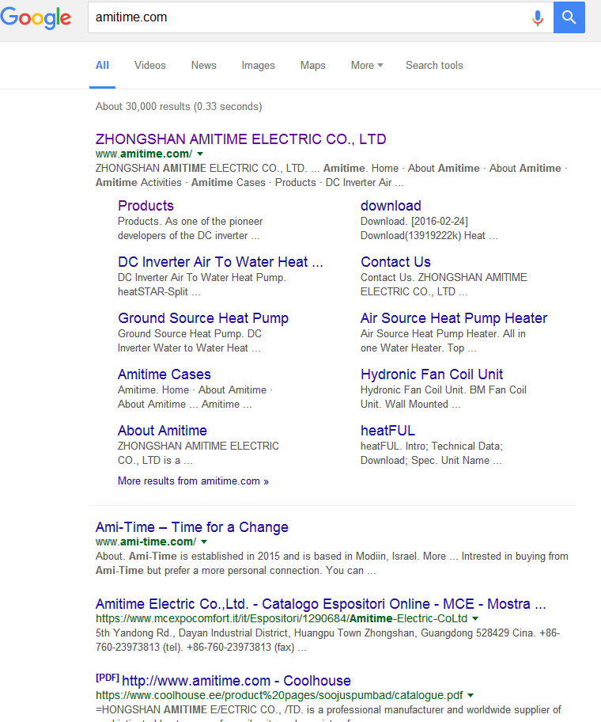Expand the More dropdown menu
The width and height of the screenshot is (601, 722).
[367, 66]
